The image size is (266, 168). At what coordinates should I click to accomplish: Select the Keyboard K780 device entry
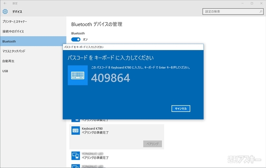click(x=117, y=137)
